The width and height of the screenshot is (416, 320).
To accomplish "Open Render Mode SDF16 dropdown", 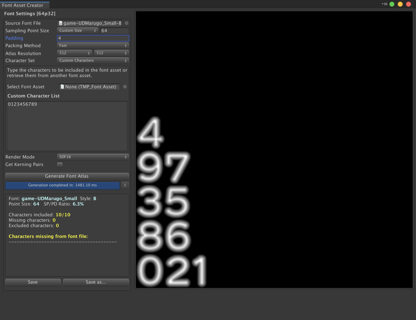I will (93, 157).
